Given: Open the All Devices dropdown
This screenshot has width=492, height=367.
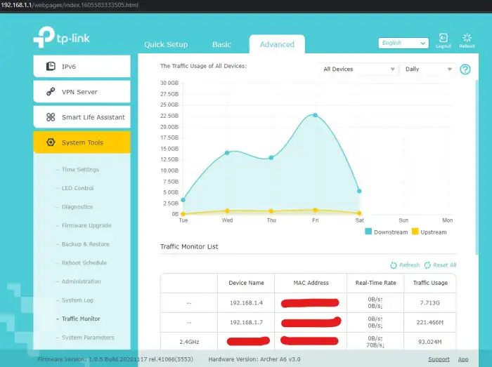Looking at the screenshot, I should pos(358,69).
